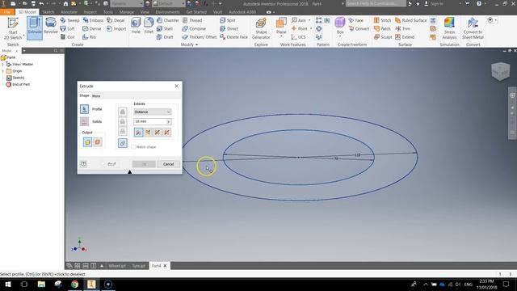Choose the UCS work feature

[298, 37]
